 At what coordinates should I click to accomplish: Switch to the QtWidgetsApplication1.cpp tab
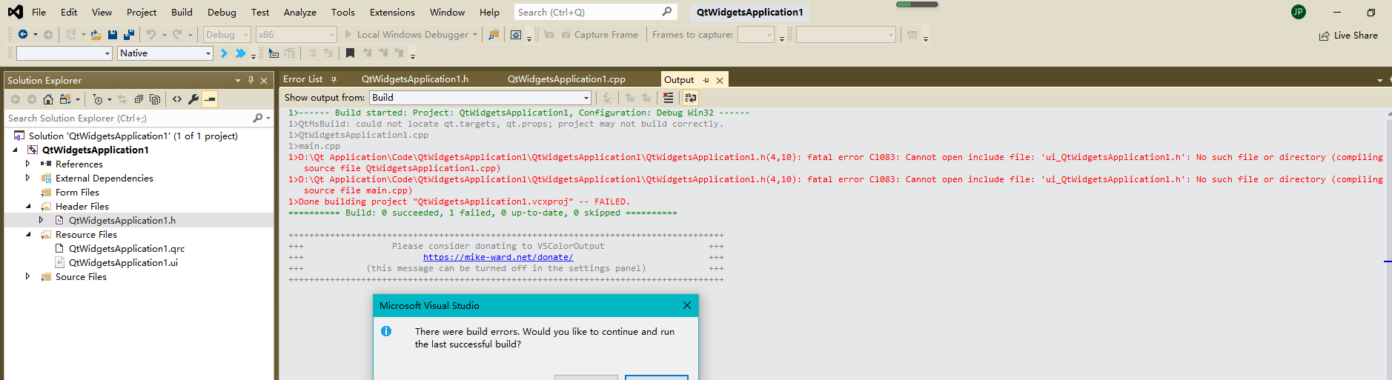(x=566, y=79)
